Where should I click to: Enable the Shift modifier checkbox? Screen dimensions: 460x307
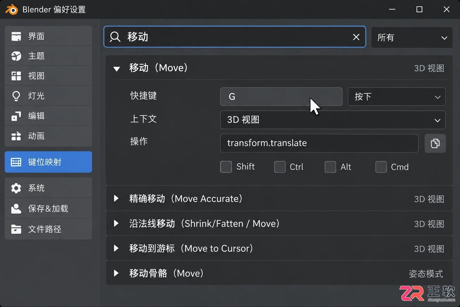coord(226,167)
